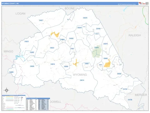Select ZIP code label 24874
Image resolution: width=150 pixels, height=113 pixels.
pos(82,80)
